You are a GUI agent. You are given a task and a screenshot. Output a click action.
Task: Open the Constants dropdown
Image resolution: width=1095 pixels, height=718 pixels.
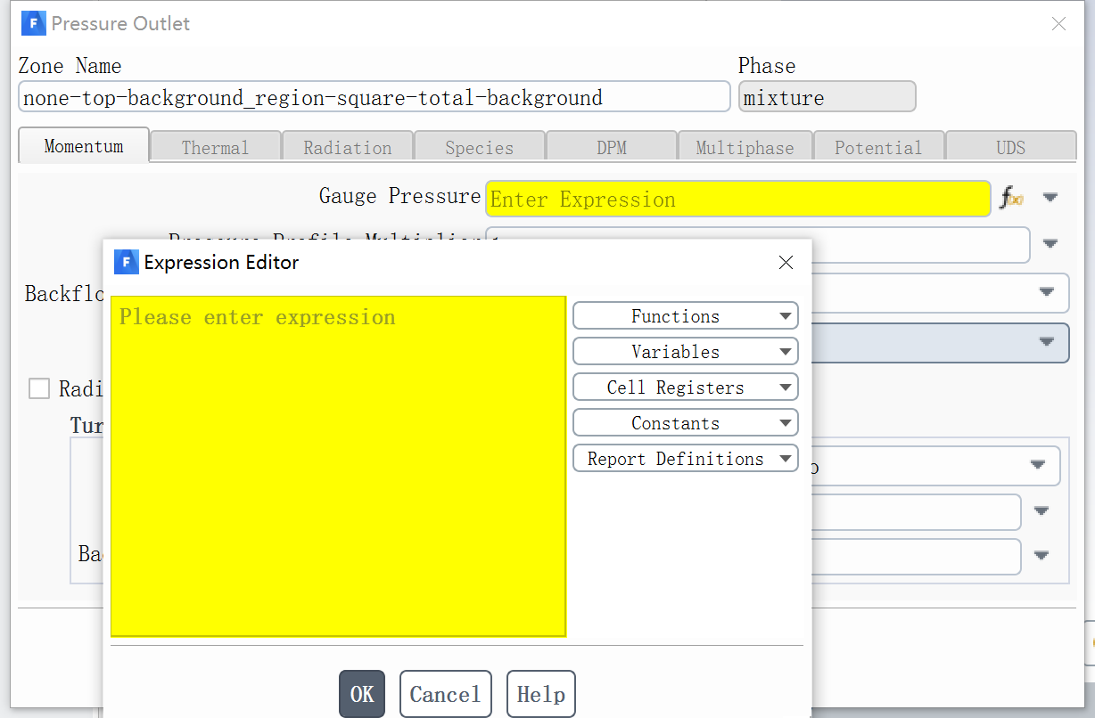tap(685, 422)
